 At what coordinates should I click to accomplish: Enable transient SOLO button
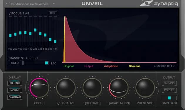pos(15,63)
